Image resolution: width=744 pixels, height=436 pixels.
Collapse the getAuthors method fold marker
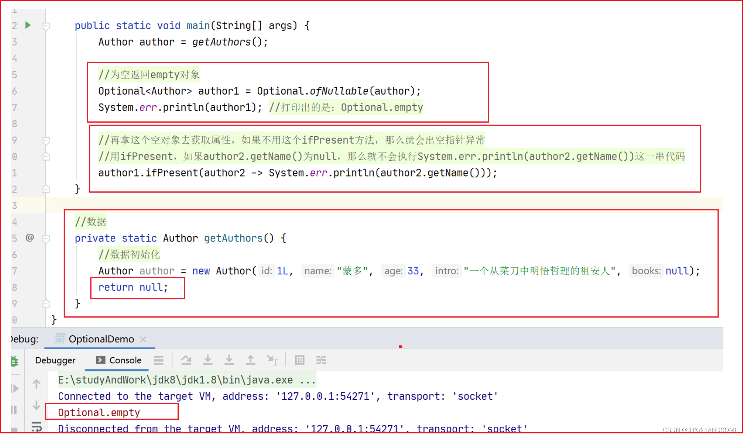pyautogui.click(x=46, y=239)
